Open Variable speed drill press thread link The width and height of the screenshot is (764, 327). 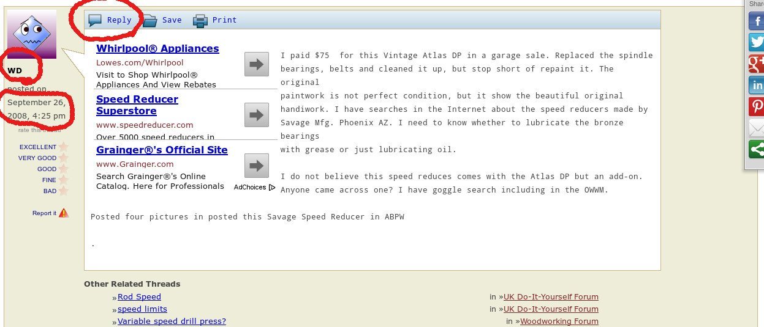pos(172,321)
